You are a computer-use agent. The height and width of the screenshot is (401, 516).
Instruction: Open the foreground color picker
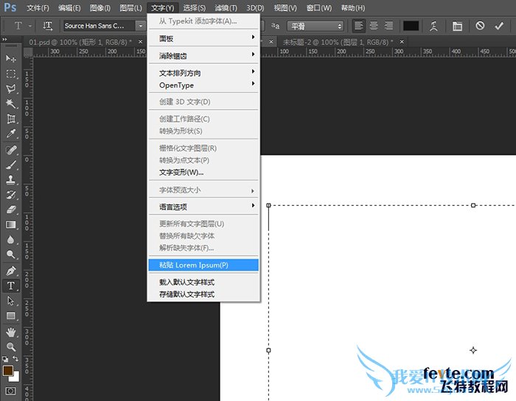8,371
